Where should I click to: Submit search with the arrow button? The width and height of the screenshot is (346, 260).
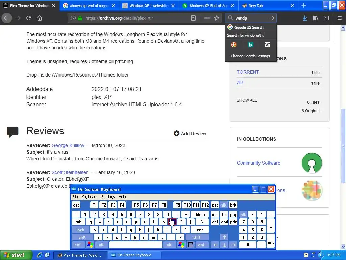(x=272, y=18)
